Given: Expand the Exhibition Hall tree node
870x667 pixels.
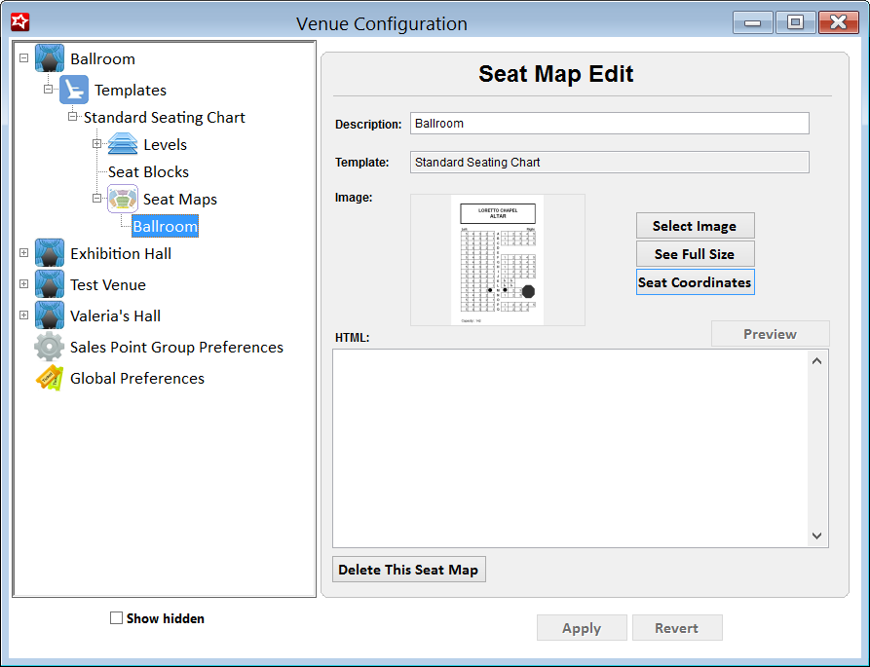Looking at the screenshot, I should 24,253.
